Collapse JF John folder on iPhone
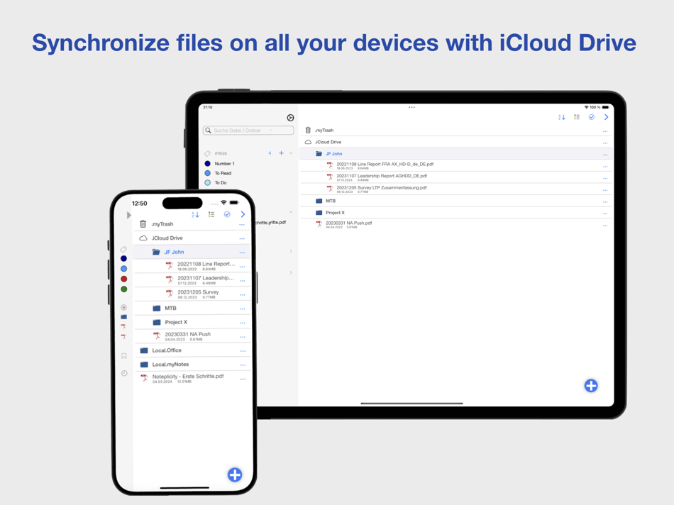This screenshot has width=674, height=505. 192,252
